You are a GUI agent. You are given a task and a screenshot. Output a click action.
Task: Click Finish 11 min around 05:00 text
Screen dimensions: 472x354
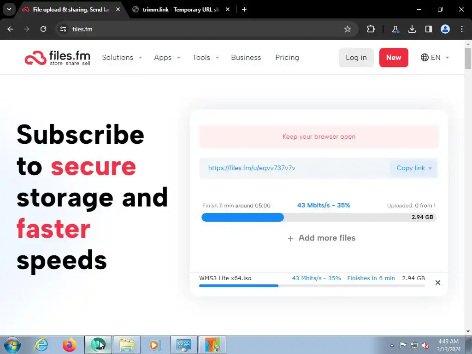(236, 206)
